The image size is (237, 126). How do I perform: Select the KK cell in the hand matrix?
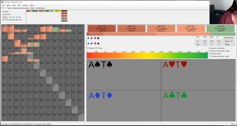11,36
